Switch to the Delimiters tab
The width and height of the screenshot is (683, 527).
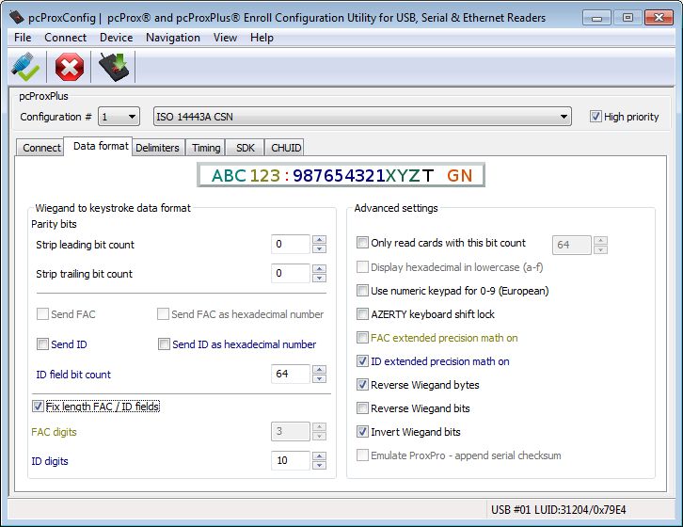point(157,148)
